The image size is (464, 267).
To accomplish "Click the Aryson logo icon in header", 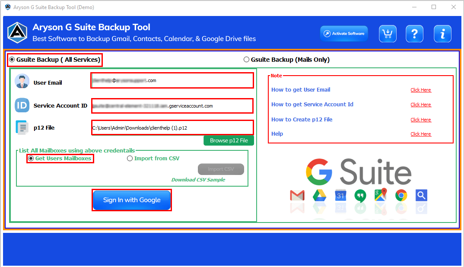I will tap(17, 32).
